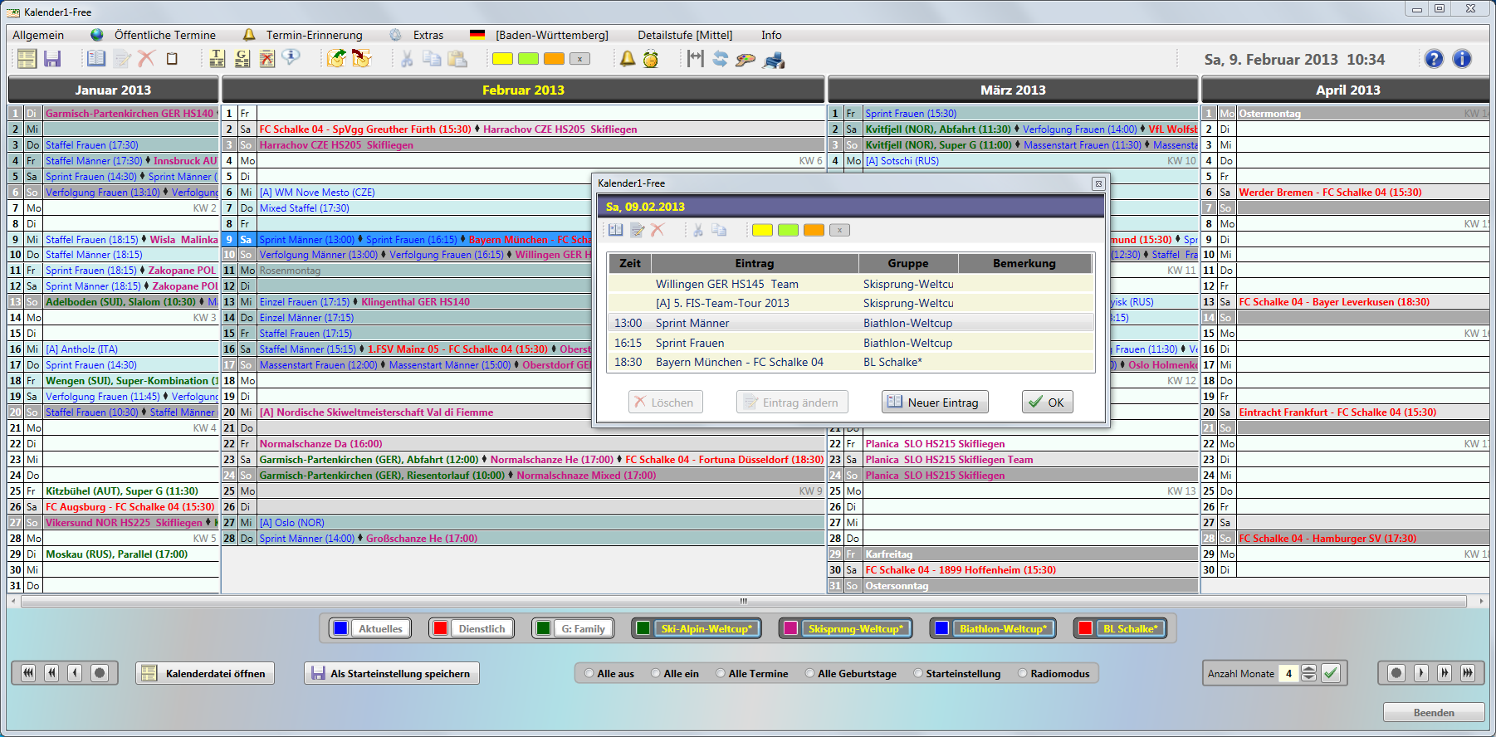The height and width of the screenshot is (737, 1496).
Task: Select the 'Alle aus' radio button
Action: (x=589, y=673)
